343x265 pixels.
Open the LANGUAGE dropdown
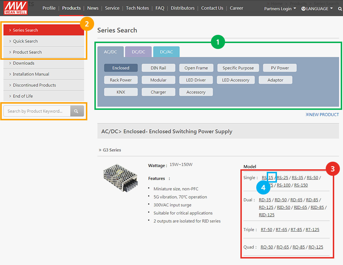pos(317,9)
